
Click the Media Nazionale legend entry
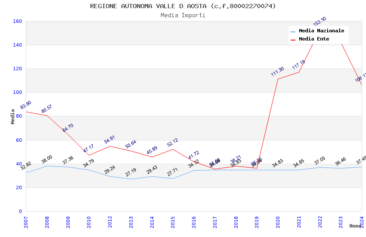(317, 31)
